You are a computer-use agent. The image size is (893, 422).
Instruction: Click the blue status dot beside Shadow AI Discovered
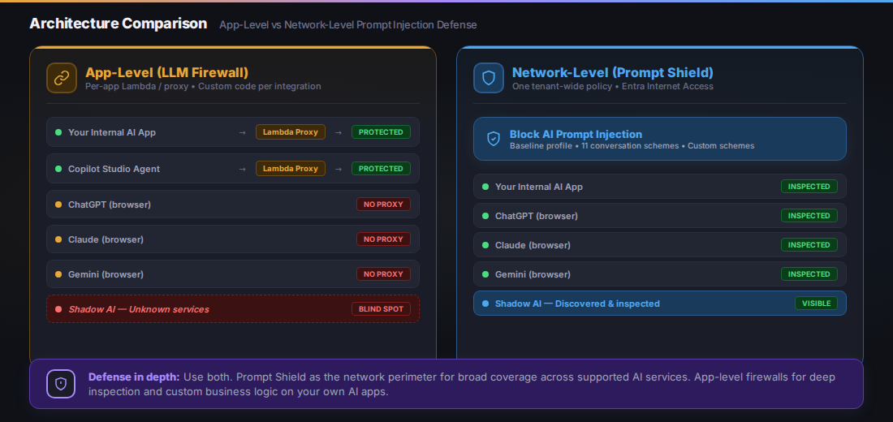click(485, 304)
